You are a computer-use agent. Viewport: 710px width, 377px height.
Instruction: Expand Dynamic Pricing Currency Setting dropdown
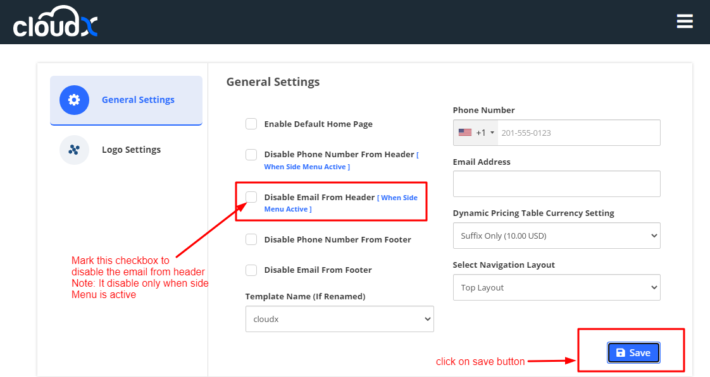(556, 236)
